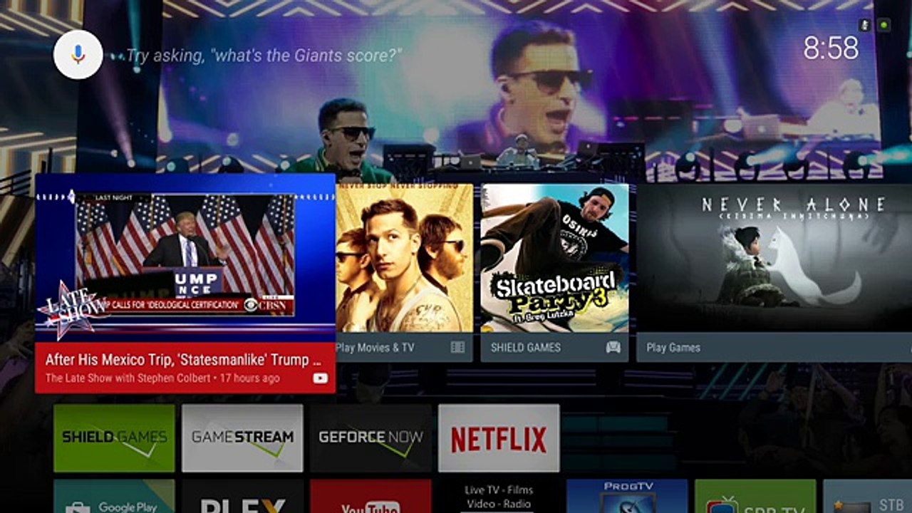Image resolution: width=912 pixels, height=513 pixels.
Task: Click the small status icon left of green dot
Action: pyautogui.click(x=865, y=25)
